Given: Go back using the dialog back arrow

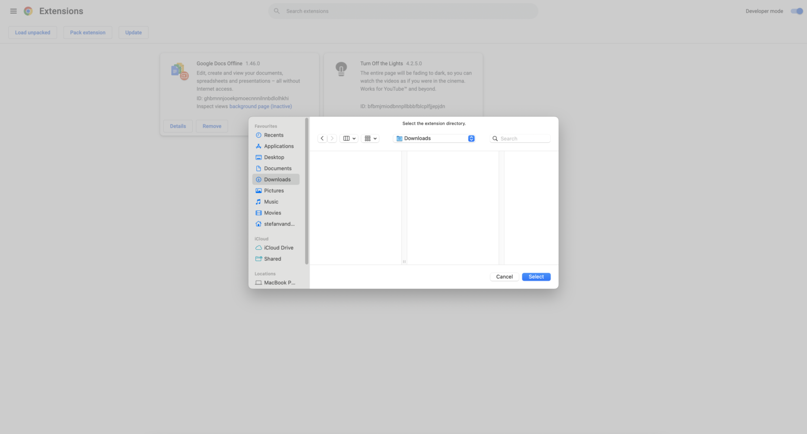Looking at the screenshot, I should click(322, 138).
